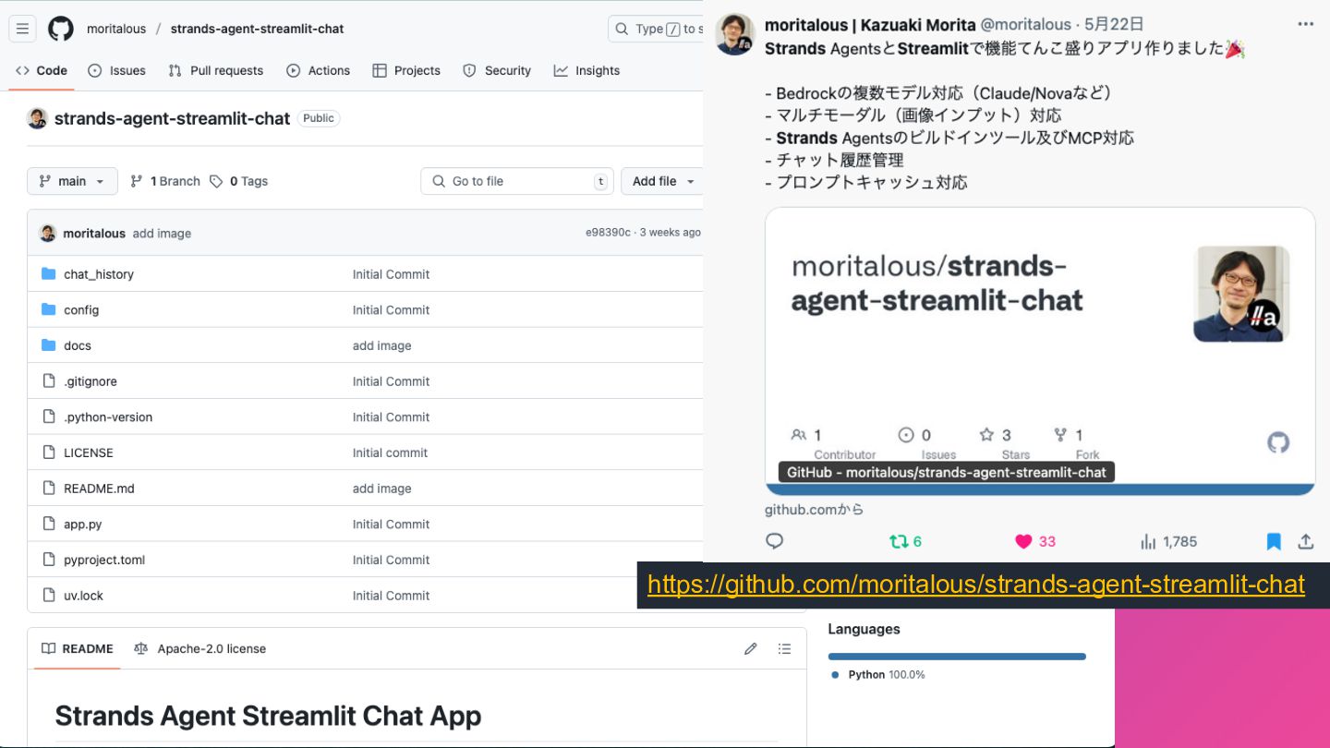Screen dimensions: 1330x748
Task: Click Python 100.0% language entry
Action: (877, 675)
